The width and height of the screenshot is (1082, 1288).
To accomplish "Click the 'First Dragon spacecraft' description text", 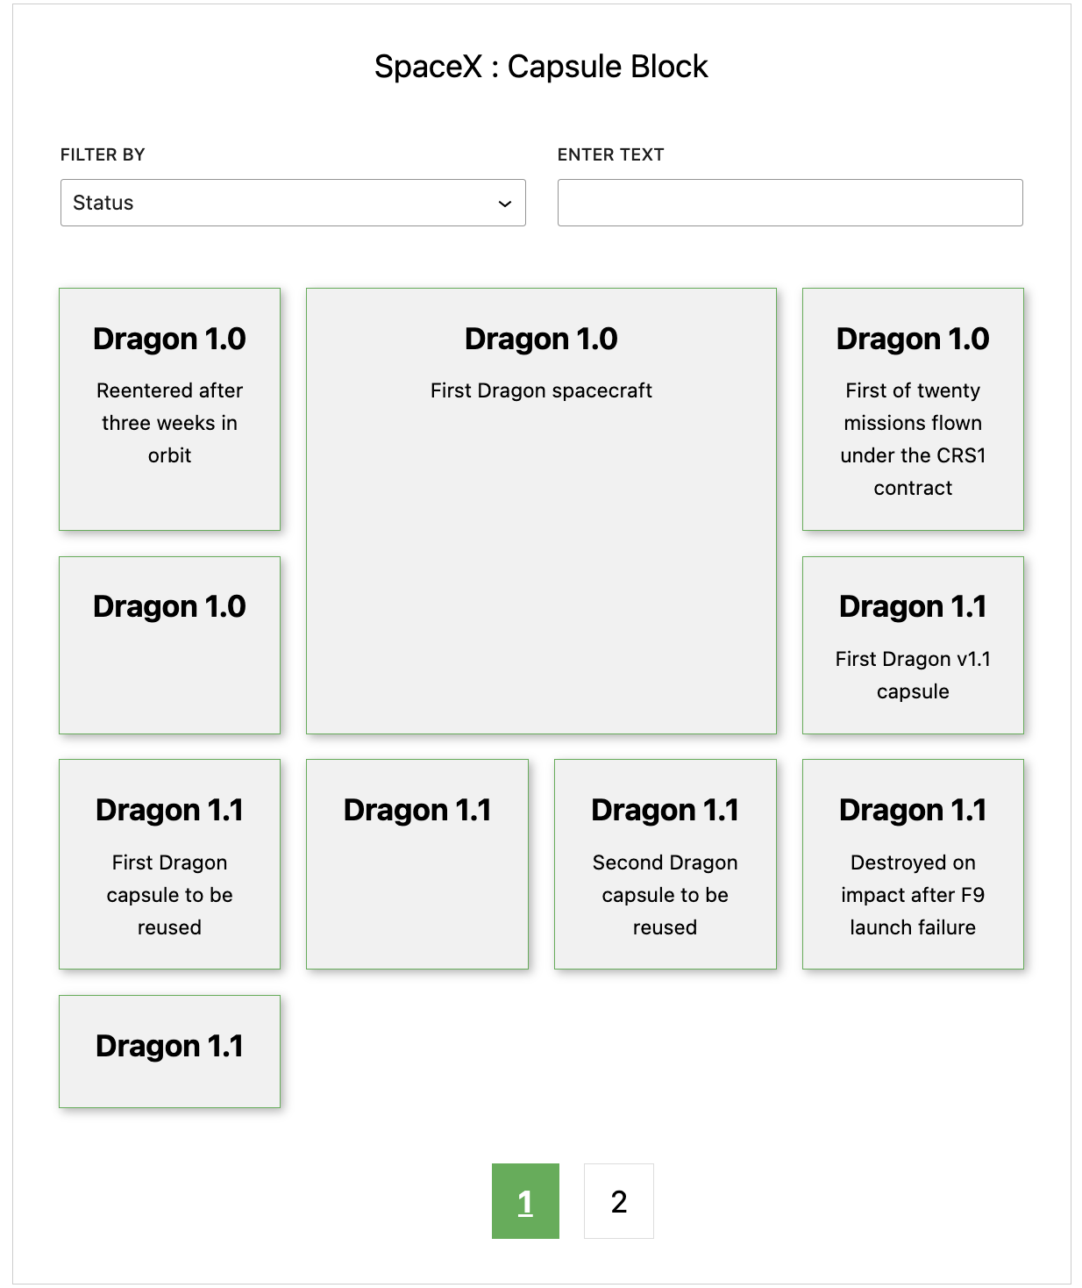I will [541, 390].
